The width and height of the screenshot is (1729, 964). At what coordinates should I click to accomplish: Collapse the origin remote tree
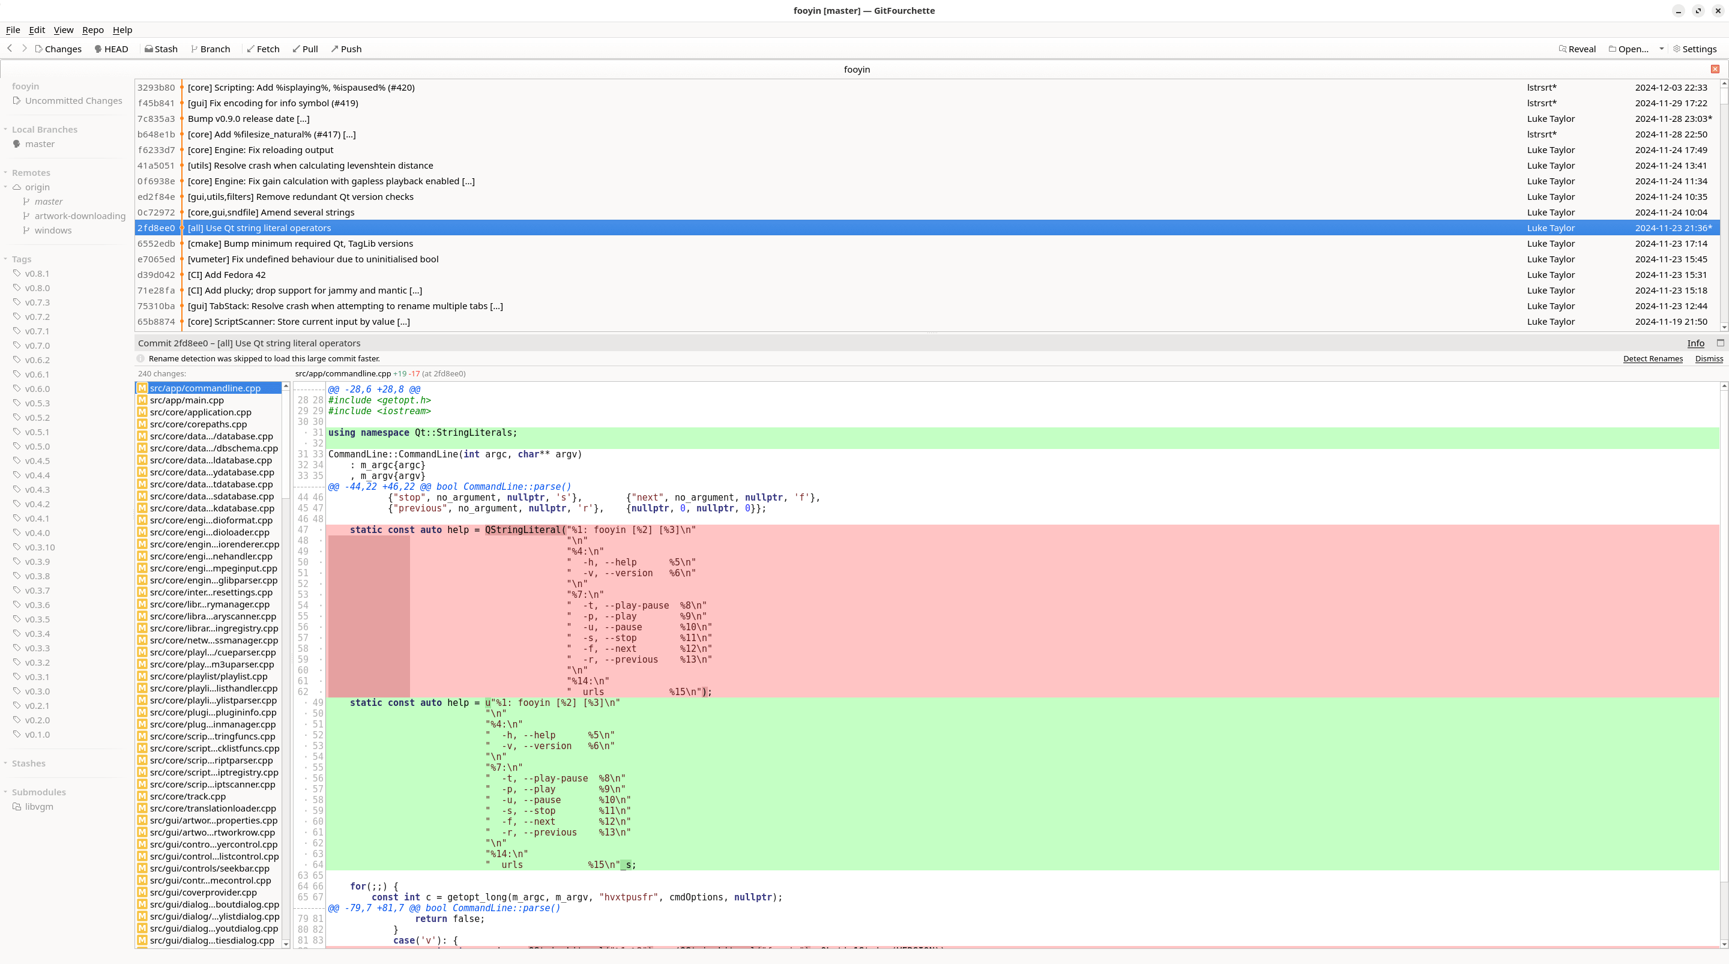pyautogui.click(x=5, y=187)
